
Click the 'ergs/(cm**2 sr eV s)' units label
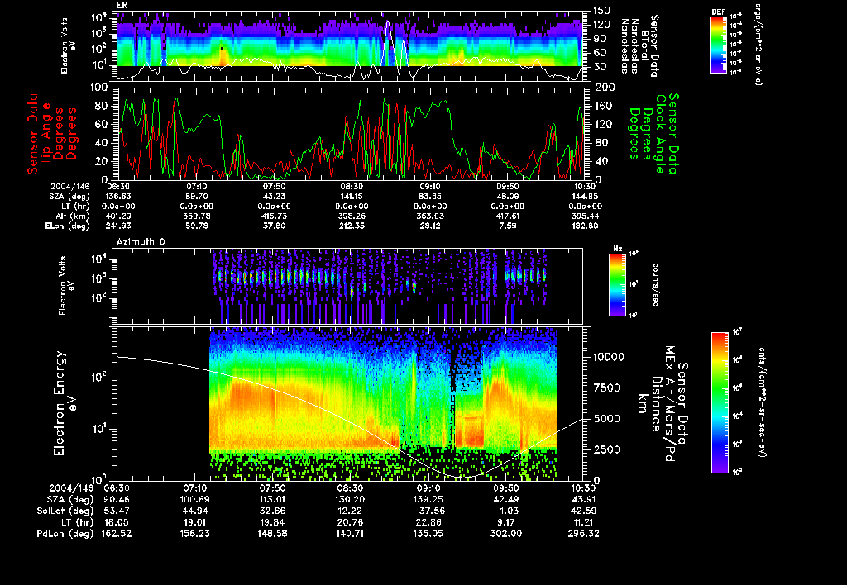[x=758, y=45]
